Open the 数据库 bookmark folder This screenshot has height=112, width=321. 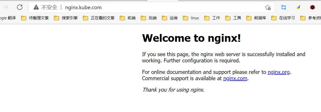(256, 18)
